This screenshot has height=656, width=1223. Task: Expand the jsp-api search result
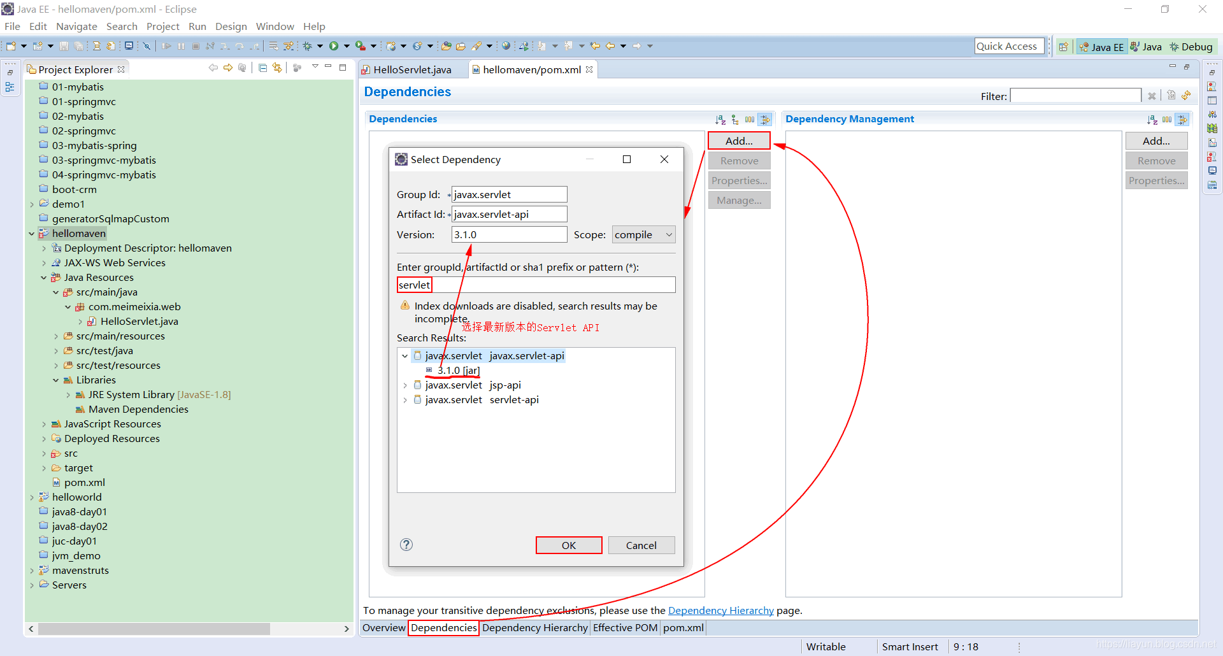point(404,385)
